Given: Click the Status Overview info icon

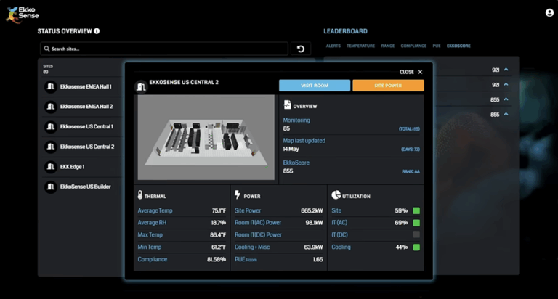Looking at the screenshot, I should tap(97, 31).
